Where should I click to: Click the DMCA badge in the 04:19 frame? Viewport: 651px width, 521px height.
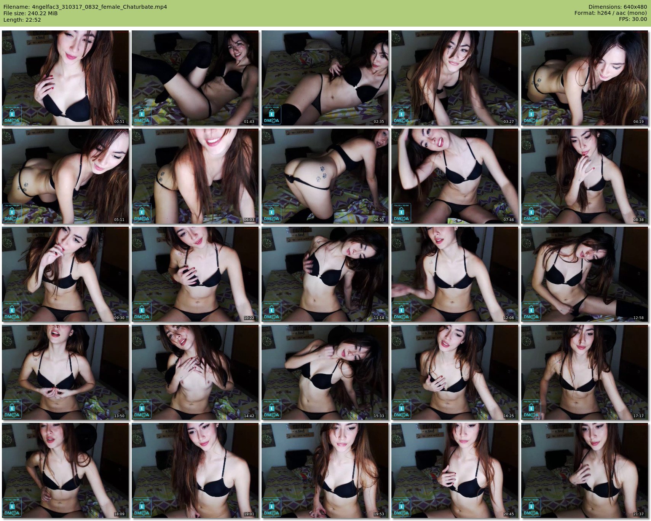pyautogui.click(x=531, y=115)
